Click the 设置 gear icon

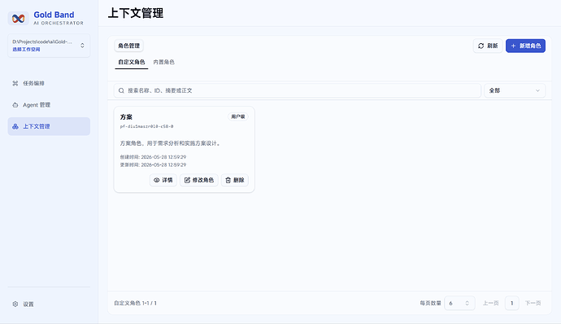tap(15, 304)
